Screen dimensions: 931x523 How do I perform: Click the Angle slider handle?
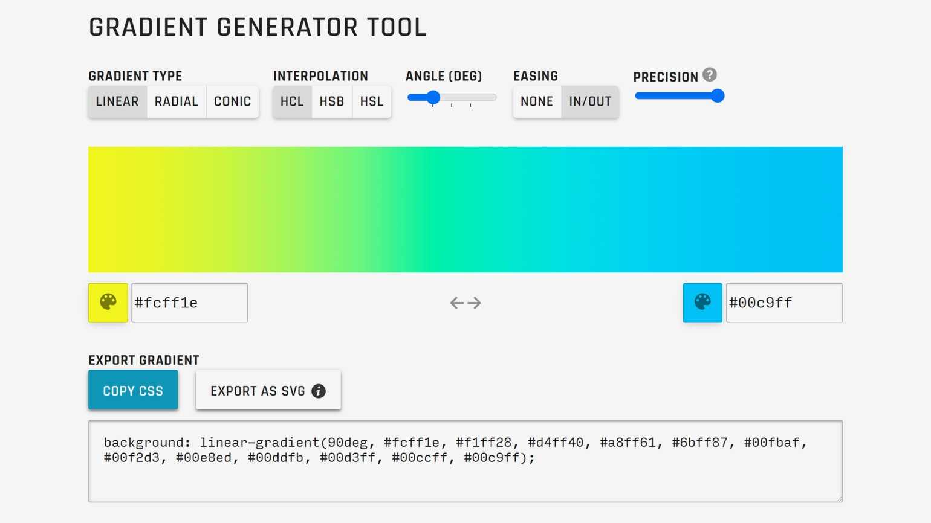click(433, 97)
